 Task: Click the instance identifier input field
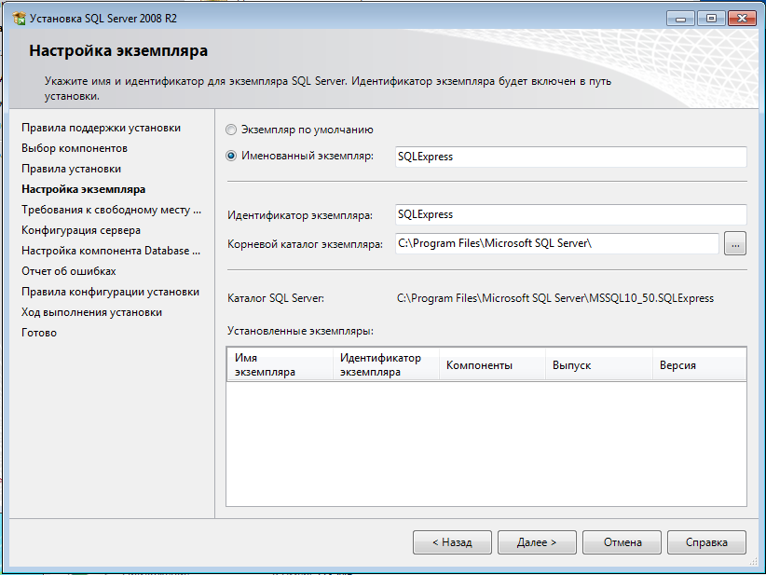(x=570, y=214)
